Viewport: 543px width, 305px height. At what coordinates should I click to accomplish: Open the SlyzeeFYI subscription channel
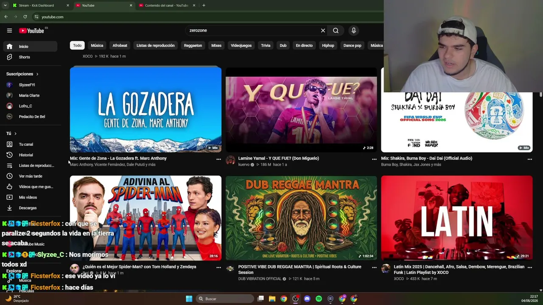point(30,85)
